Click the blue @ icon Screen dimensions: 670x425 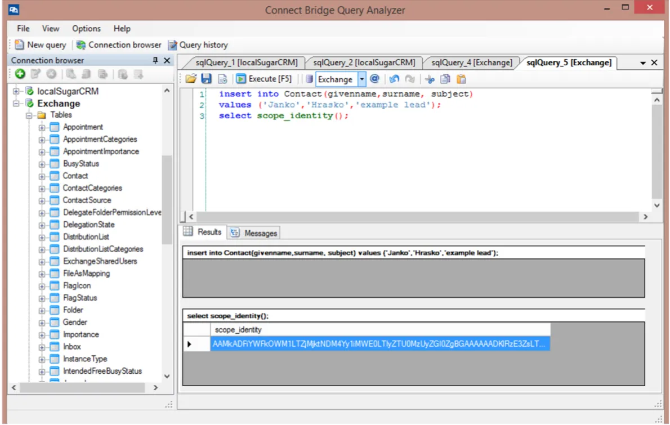(x=375, y=79)
